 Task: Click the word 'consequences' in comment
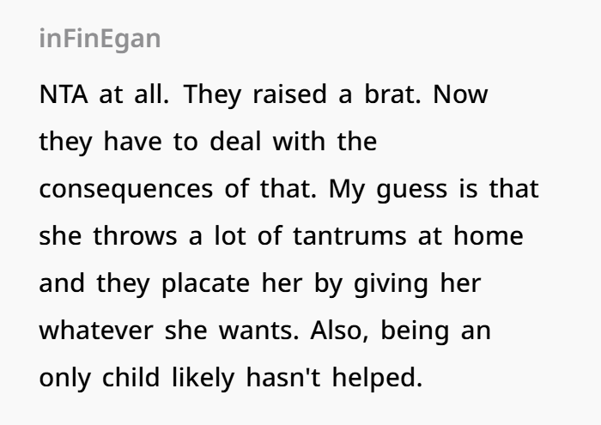coord(125,189)
